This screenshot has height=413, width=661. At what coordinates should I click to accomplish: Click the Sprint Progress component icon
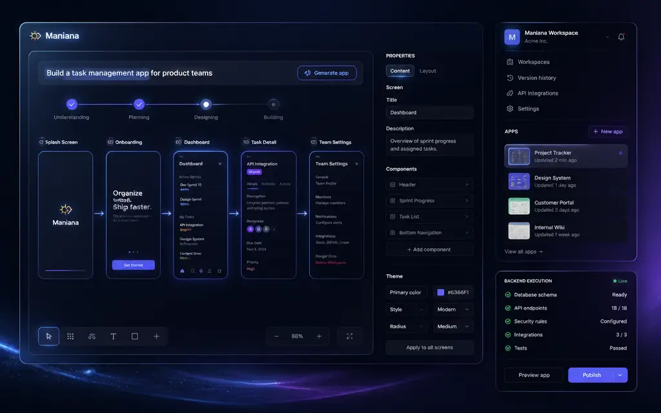click(392, 201)
